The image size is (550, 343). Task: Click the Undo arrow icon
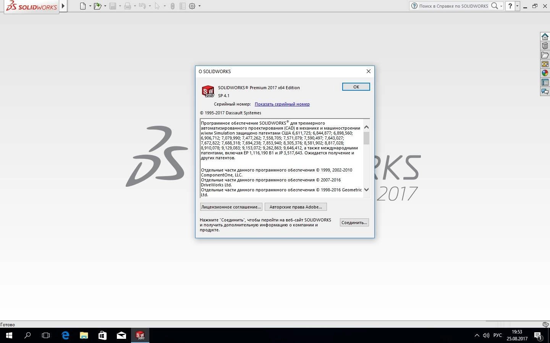[x=142, y=6]
